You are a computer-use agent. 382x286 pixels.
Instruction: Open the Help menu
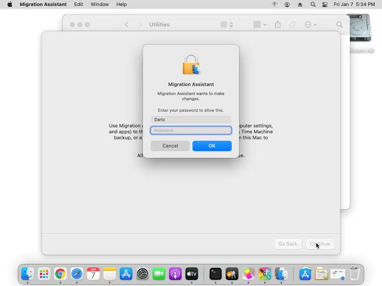(x=121, y=4)
